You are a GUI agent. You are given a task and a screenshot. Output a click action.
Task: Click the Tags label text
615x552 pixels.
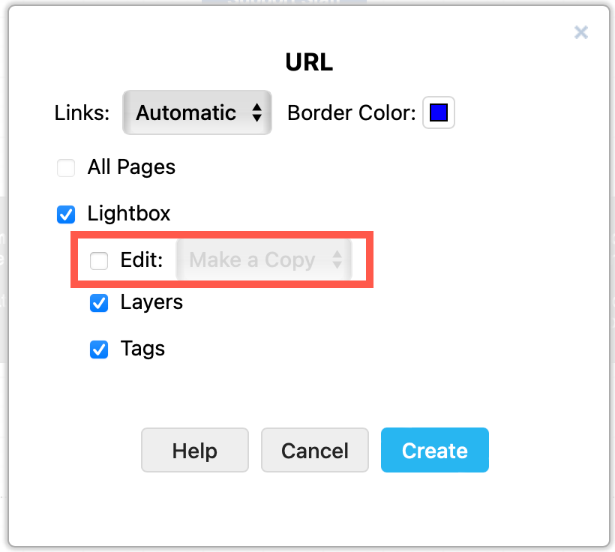point(142,349)
